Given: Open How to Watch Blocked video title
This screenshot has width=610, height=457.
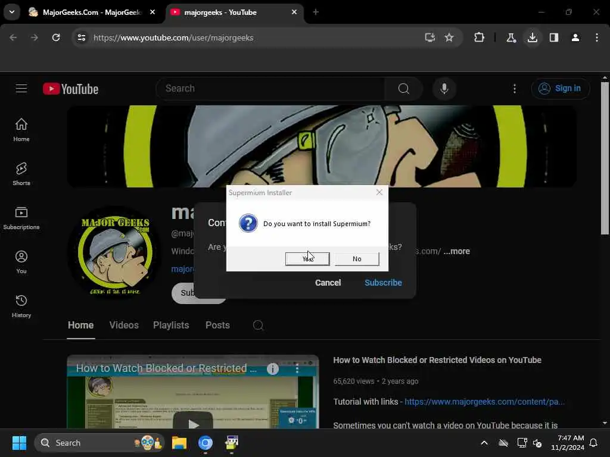Looking at the screenshot, I should pos(437,360).
